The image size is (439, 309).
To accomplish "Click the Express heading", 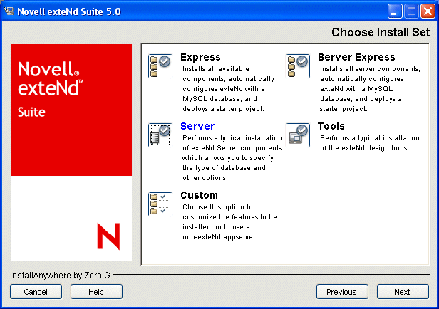I will click(200, 57).
